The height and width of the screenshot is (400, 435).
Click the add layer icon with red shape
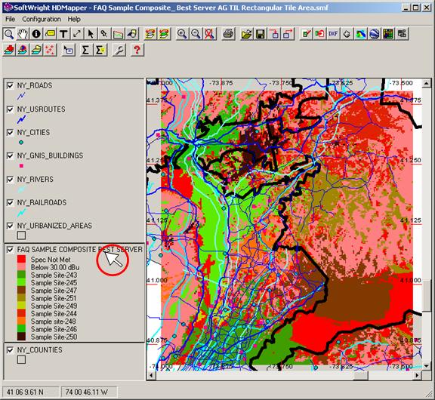click(9, 50)
